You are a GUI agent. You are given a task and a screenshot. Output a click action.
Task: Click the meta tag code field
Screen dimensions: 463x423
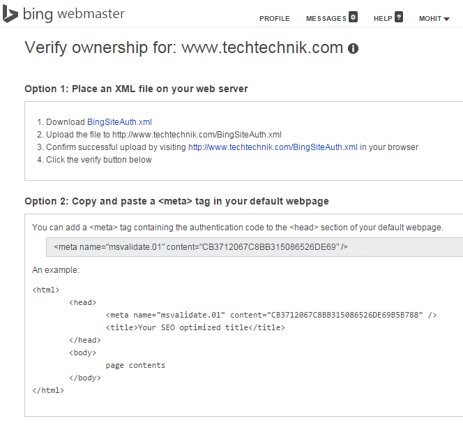pyautogui.click(x=255, y=247)
